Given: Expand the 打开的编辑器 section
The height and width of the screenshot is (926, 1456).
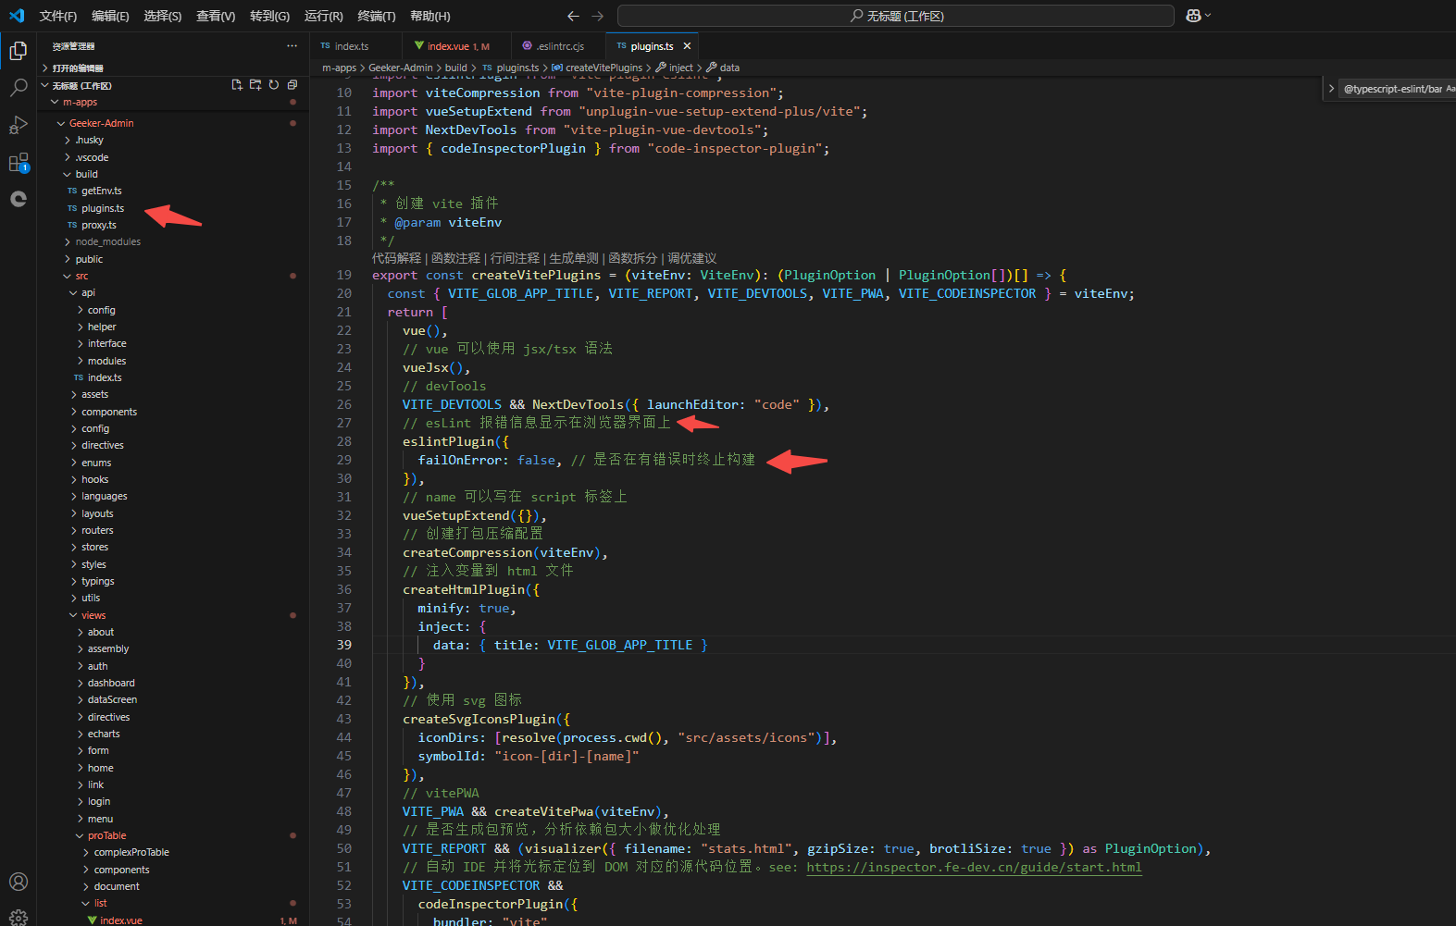Looking at the screenshot, I should pyautogui.click(x=78, y=68).
